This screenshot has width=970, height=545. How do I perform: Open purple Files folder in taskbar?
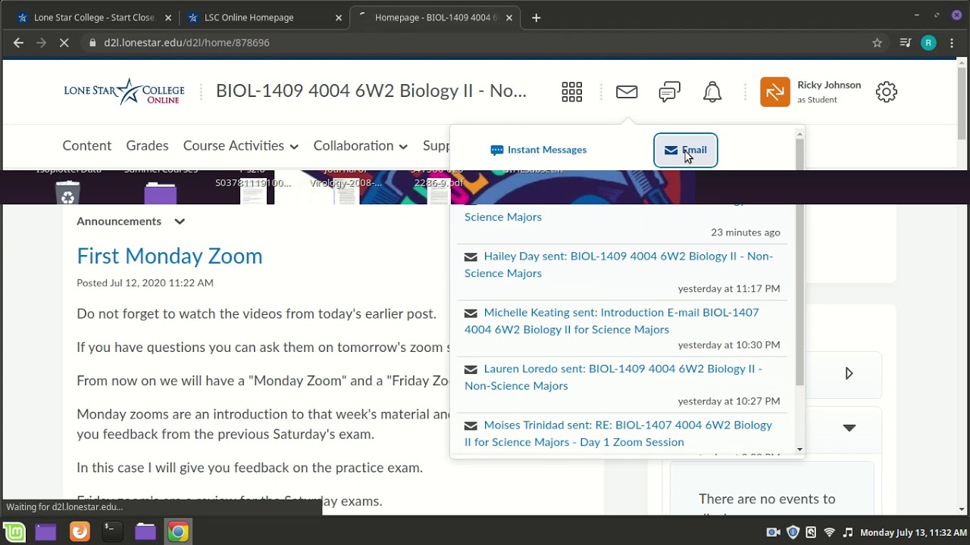pyautogui.click(x=145, y=532)
